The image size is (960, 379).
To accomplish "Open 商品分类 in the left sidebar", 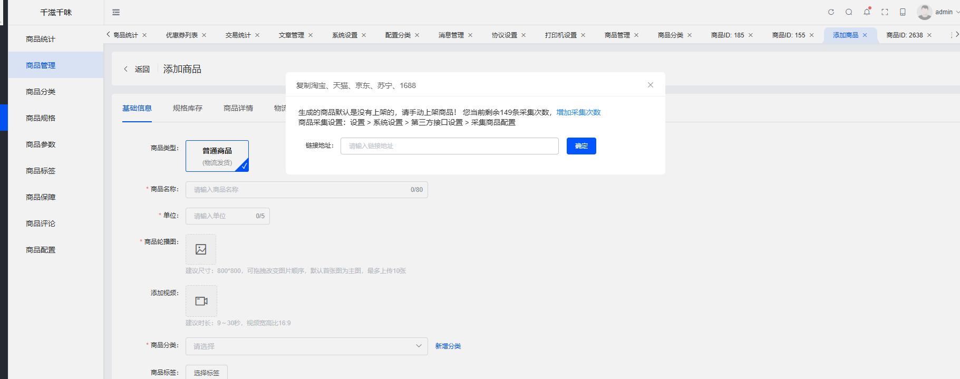I will [x=41, y=92].
